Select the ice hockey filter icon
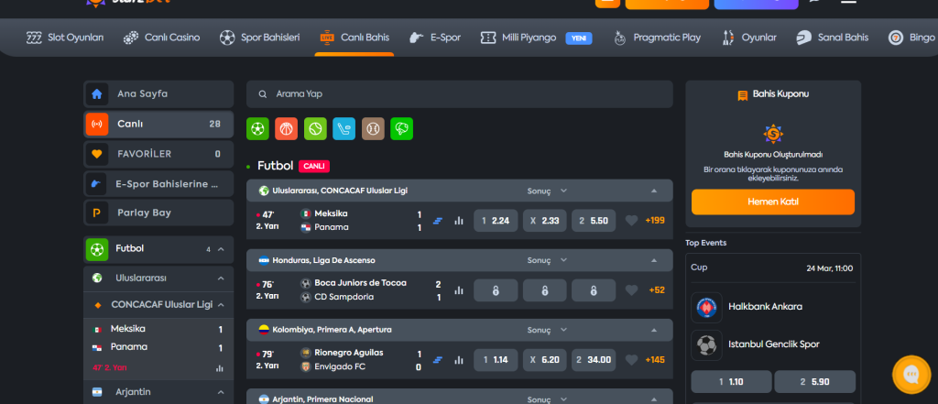Image resolution: width=938 pixels, height=404 pixels. click(344, 128)
